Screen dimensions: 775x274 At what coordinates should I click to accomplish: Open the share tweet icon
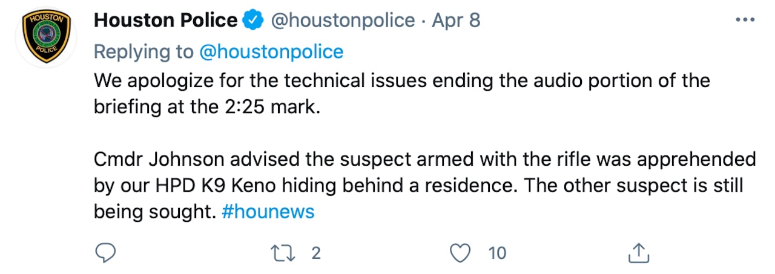[638, 253]
